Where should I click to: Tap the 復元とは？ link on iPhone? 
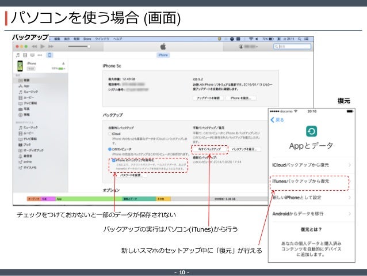311,229
